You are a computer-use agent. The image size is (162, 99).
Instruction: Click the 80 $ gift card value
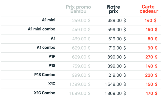pyautogui.click(x=153, y=39)
